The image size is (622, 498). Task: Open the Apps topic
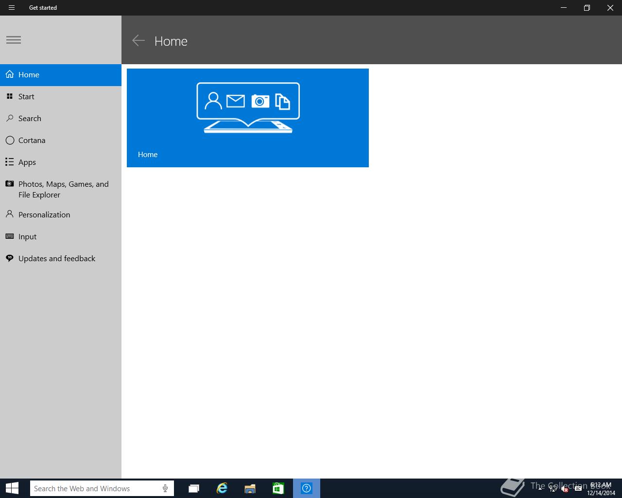click(61, 162)
